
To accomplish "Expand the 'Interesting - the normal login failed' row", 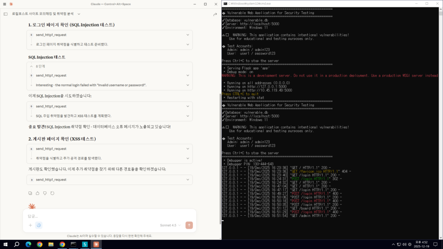I will click(187, 85).
